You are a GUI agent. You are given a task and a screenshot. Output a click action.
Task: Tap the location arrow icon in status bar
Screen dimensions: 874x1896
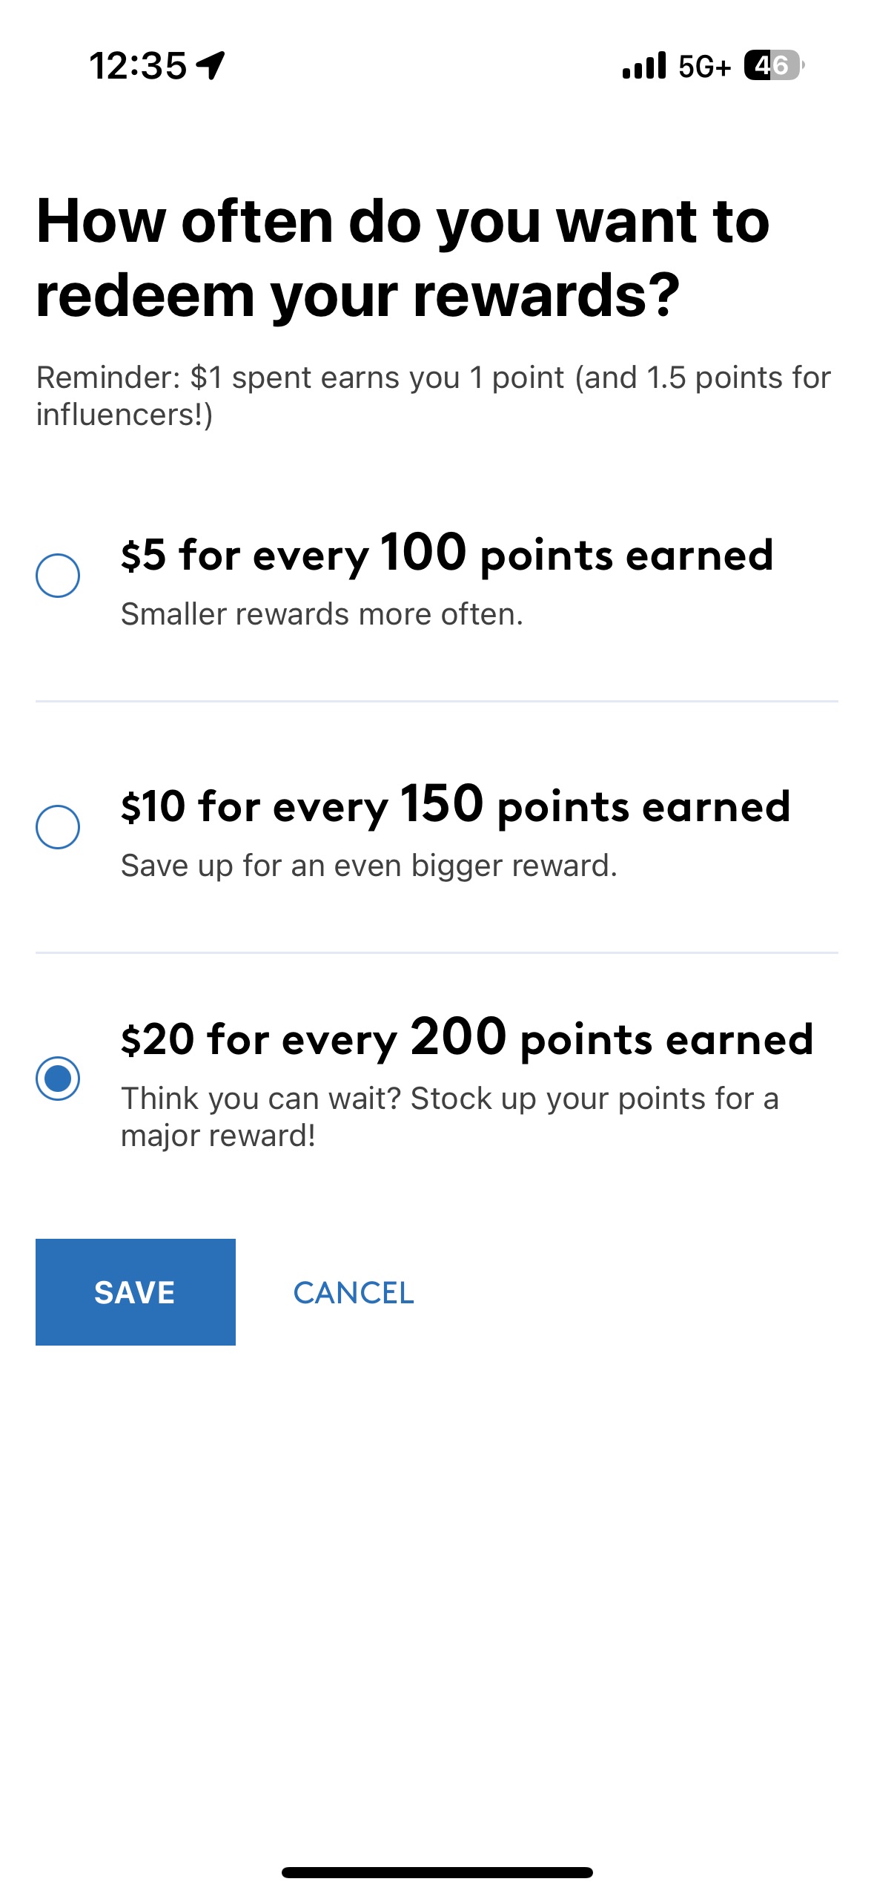[211, 65]
